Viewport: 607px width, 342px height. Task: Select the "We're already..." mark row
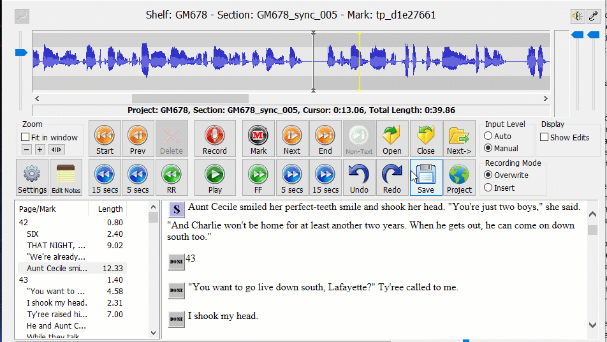pyautogui.click(x=73, y=256)
